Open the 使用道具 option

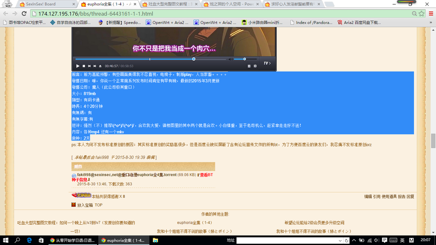point(389,197)
